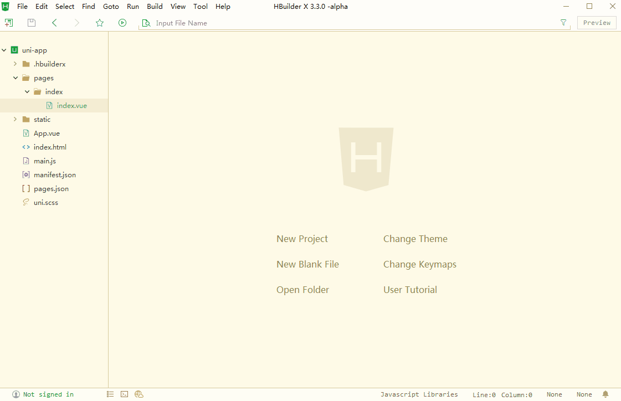Click the cloud browser icon in status bar
Viewport: 621px width, 401px height.
pos(139,394)
